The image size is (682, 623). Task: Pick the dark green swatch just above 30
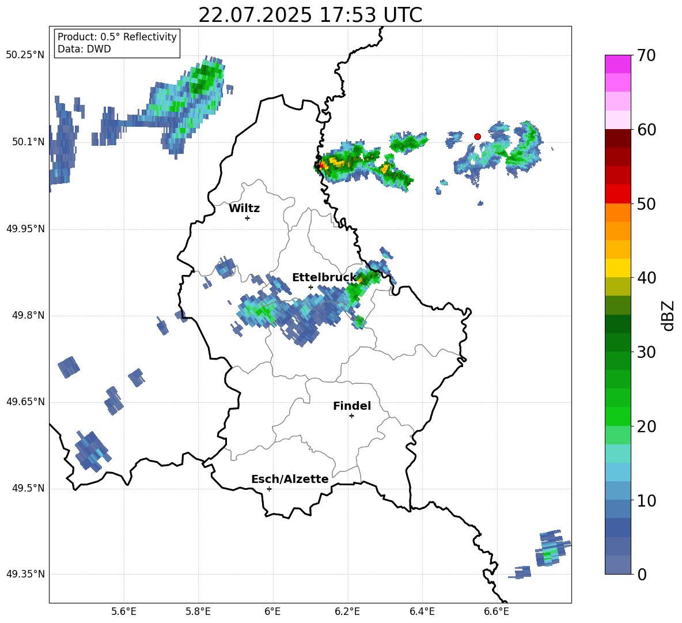click(x=617, y=342)
